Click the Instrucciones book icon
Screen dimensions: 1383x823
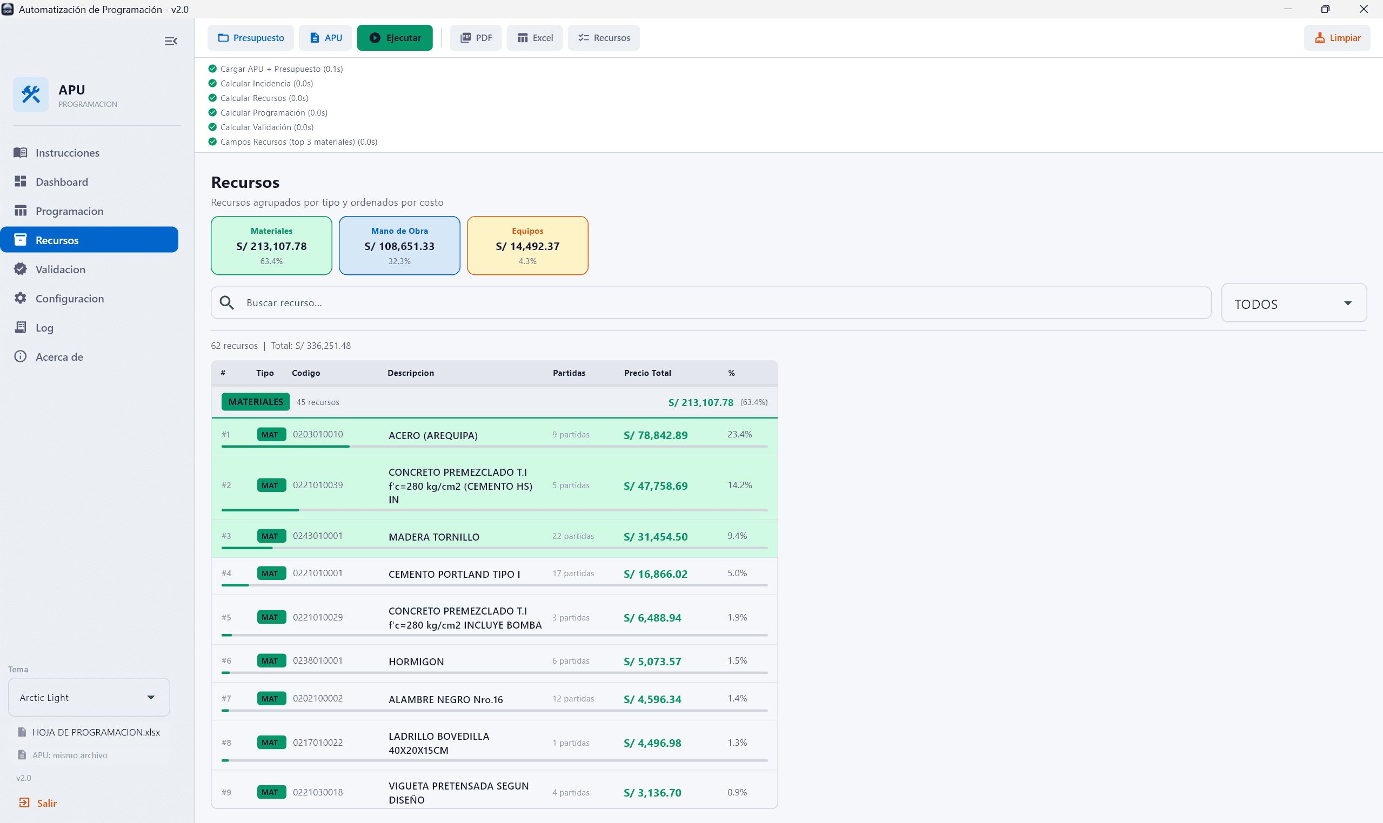(21, 152)
